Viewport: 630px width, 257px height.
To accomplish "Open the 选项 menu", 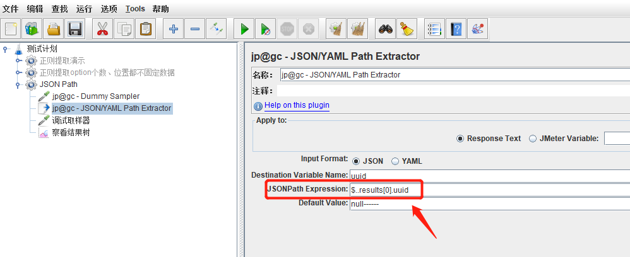I will click(x=109, y=9).
